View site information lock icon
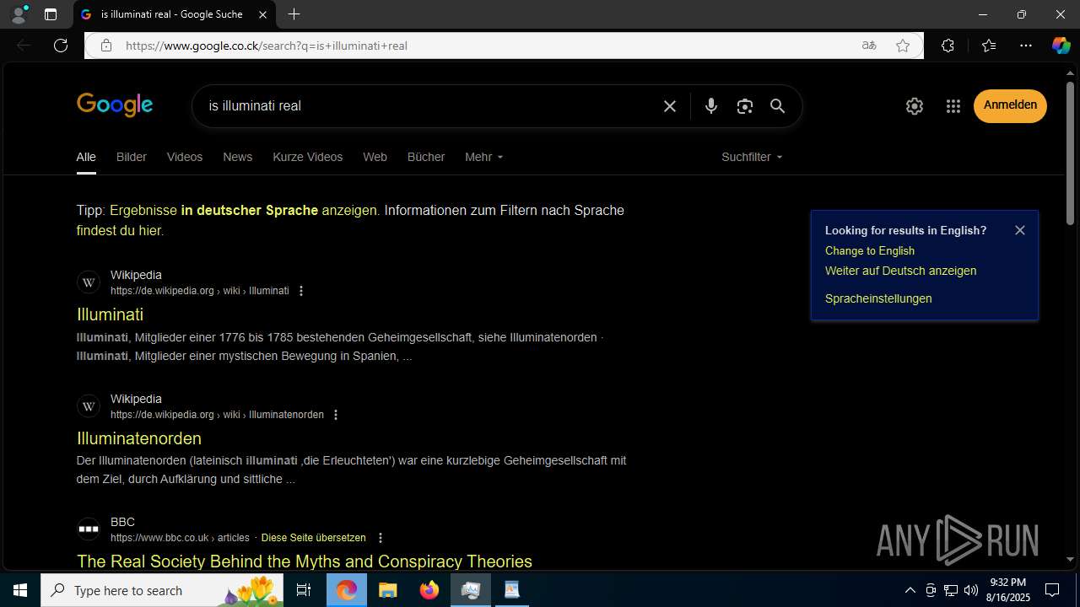 point(106,46)
